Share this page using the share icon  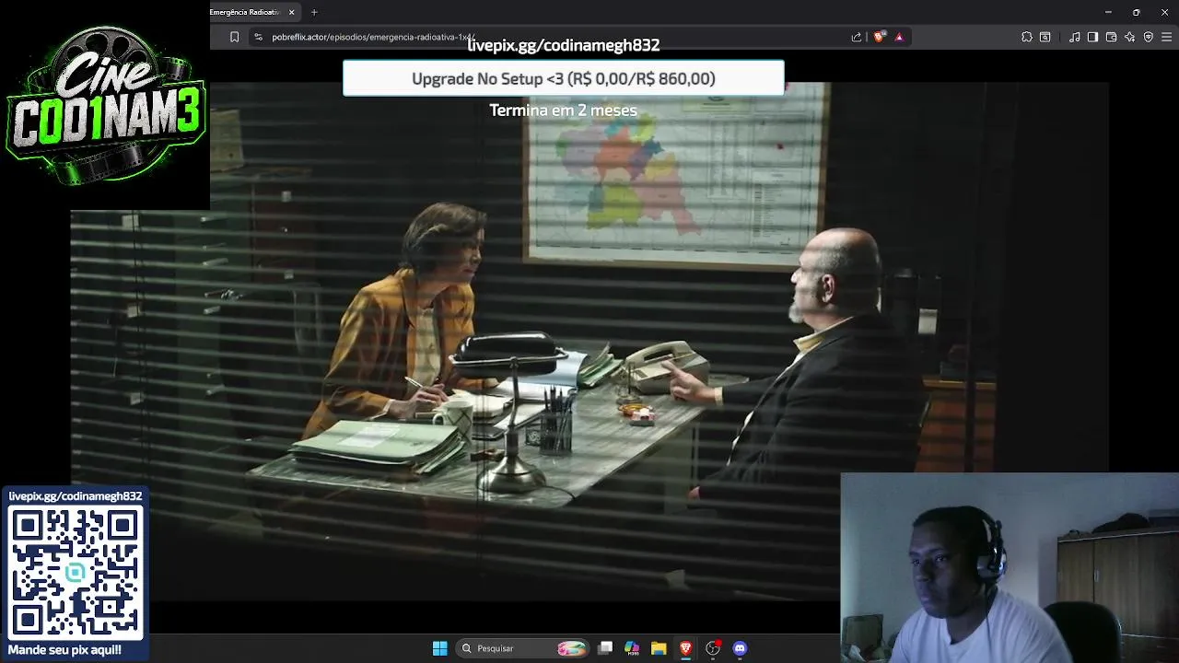click(x=857, y=37)
